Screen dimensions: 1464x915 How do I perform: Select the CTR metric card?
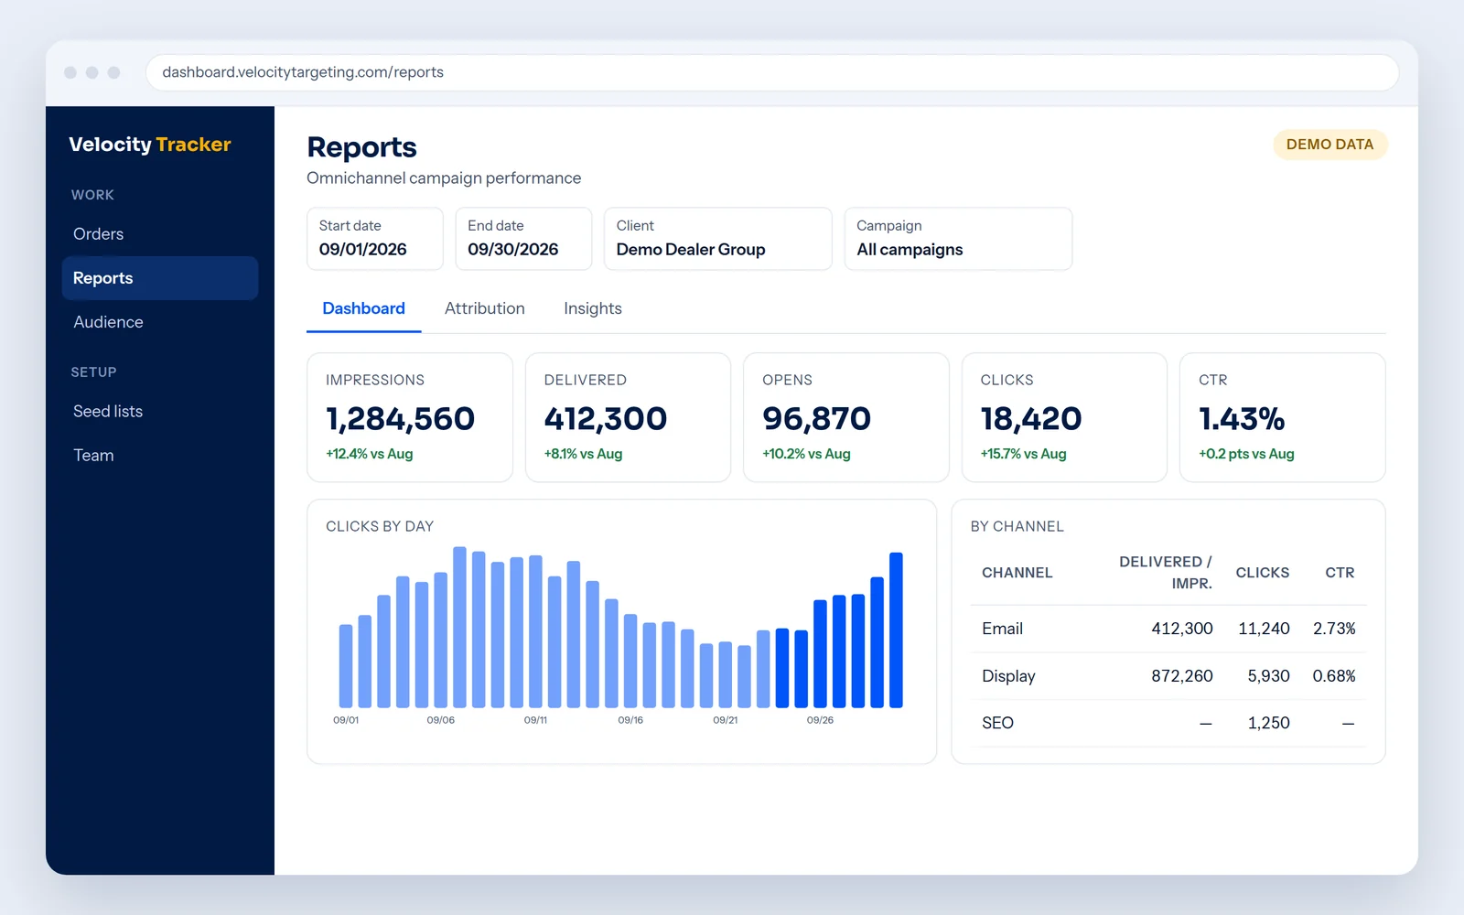pos(1283,417)
